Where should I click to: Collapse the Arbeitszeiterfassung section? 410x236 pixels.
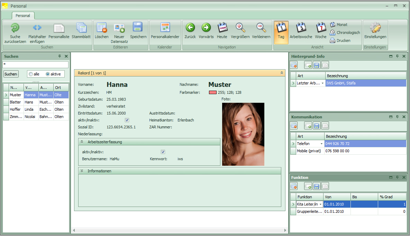coord(82,142)
